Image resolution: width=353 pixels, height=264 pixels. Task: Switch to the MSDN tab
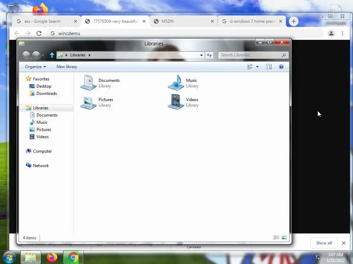pyautogui.click(x=183, y=21)
